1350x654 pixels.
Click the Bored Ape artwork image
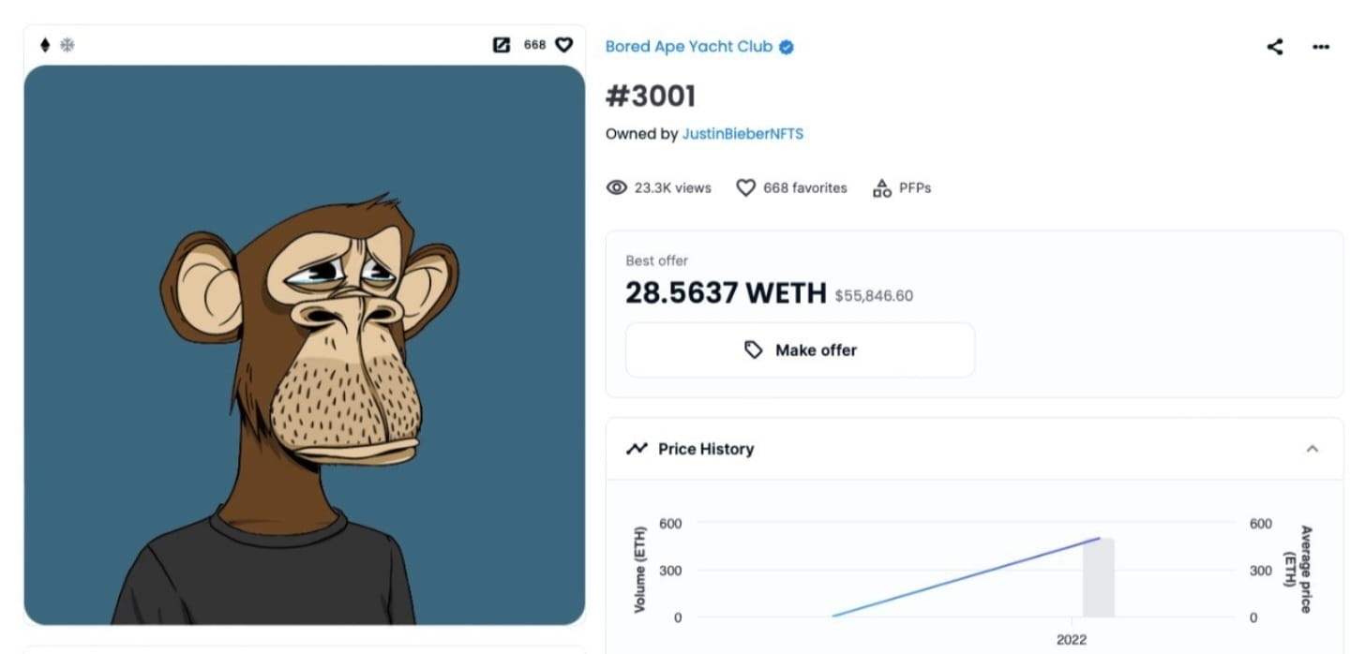click(x=305, y=347)
